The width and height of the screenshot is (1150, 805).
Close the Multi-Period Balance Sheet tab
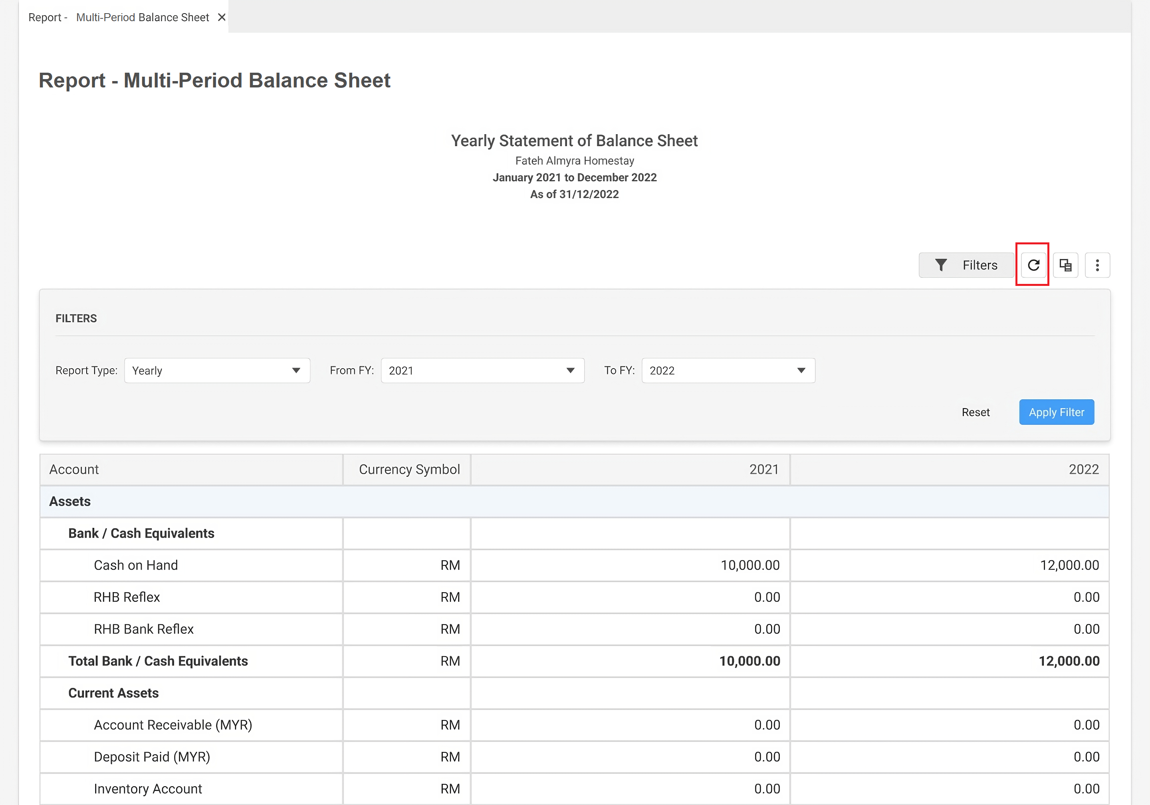(221, 17)
